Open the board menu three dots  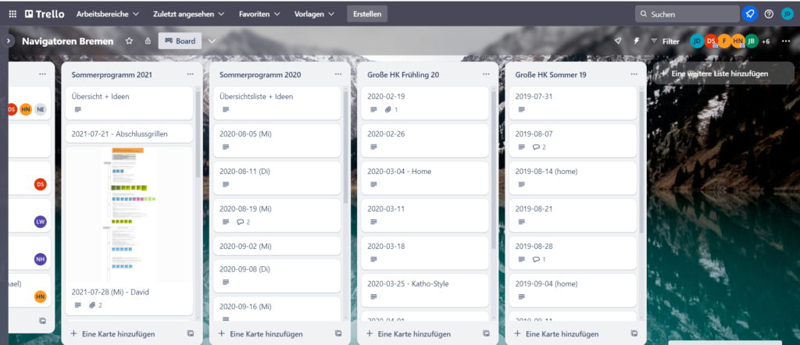pyautogui.click(x=786, y=41)
